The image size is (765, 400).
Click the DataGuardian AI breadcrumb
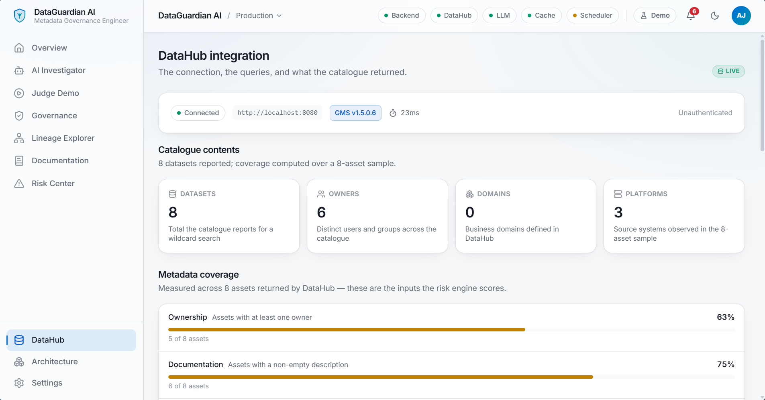(190, 16)
